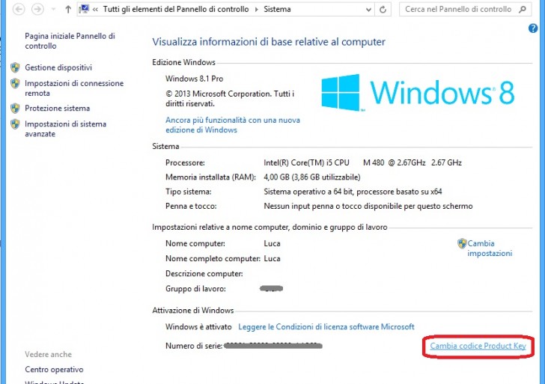545x384 pixels.
Task: Click the Windows 8 logo
Action: click(x=418, y=93)
